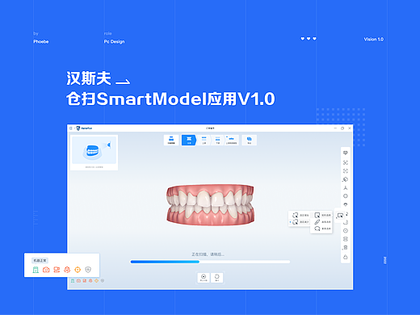The width and height of the screenshot is (420, 315).
Task: Click the red fourth icon in the enlarged status card
Action: tap(67, 270)
